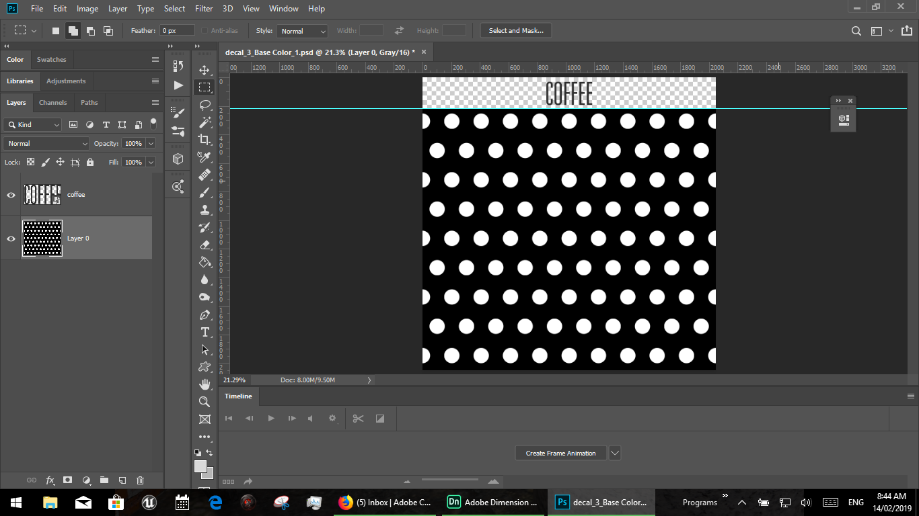Split at playhead scissors button
919x516 pixels.
358,419
